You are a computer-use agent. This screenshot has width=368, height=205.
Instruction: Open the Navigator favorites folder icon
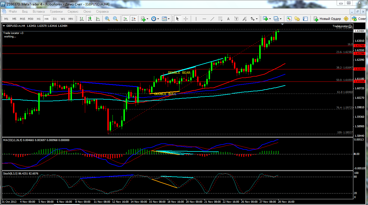[x=297, y=19]
